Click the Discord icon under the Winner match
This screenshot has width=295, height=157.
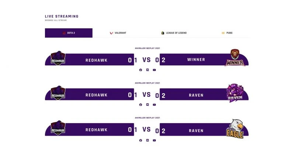point(147,70)
